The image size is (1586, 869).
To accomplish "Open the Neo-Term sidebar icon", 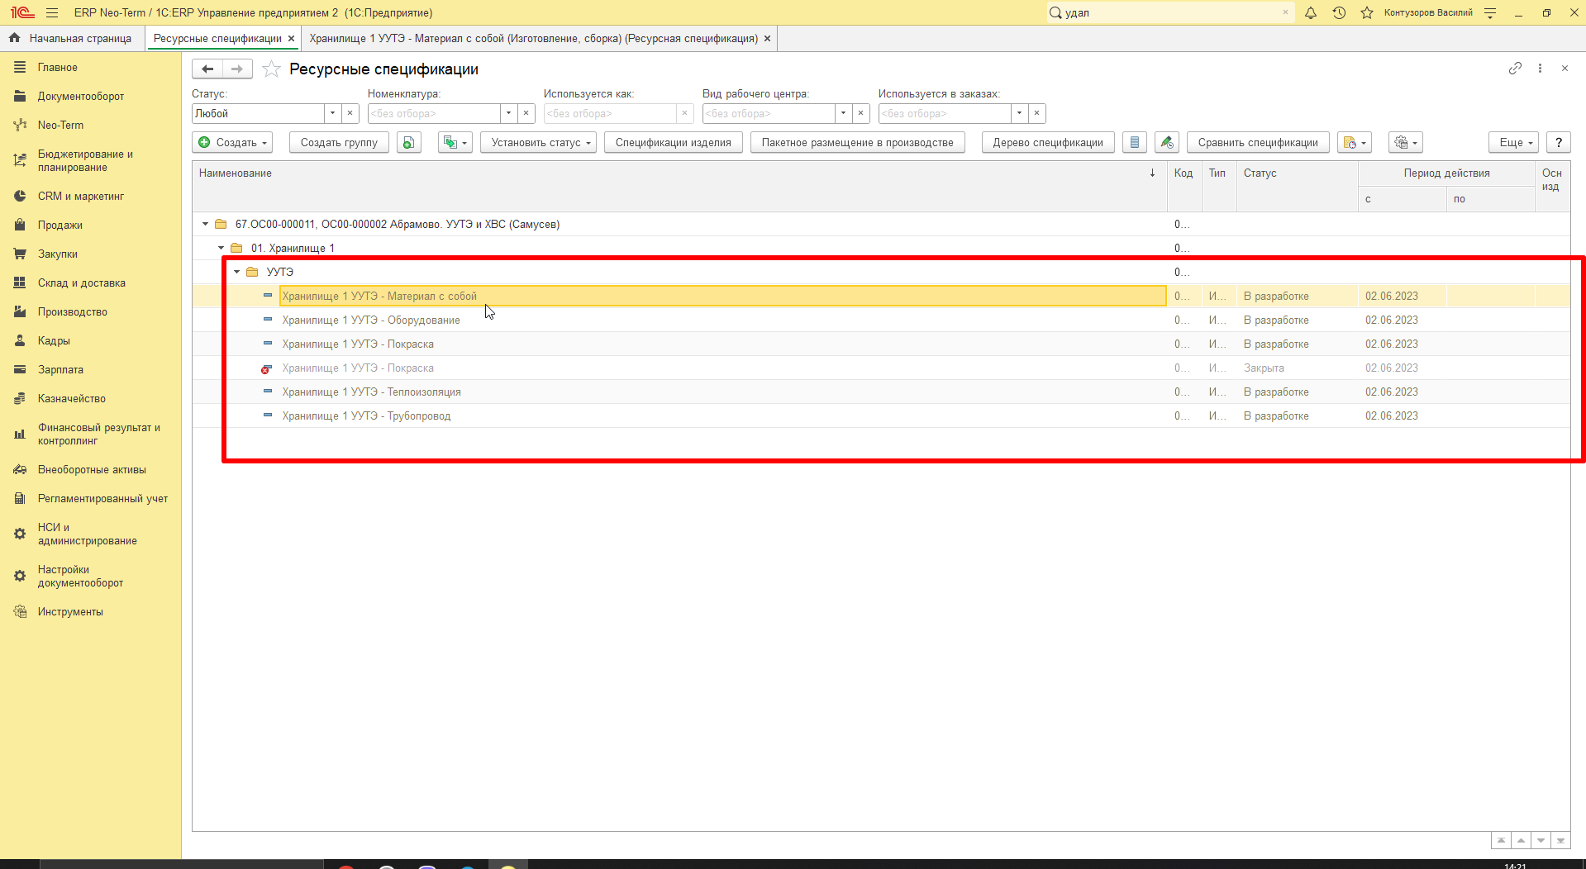I will pyautogui.click(x=20, y=125).
